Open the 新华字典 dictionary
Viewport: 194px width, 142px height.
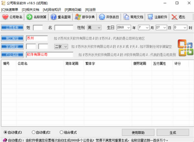(x=78, y=17)
